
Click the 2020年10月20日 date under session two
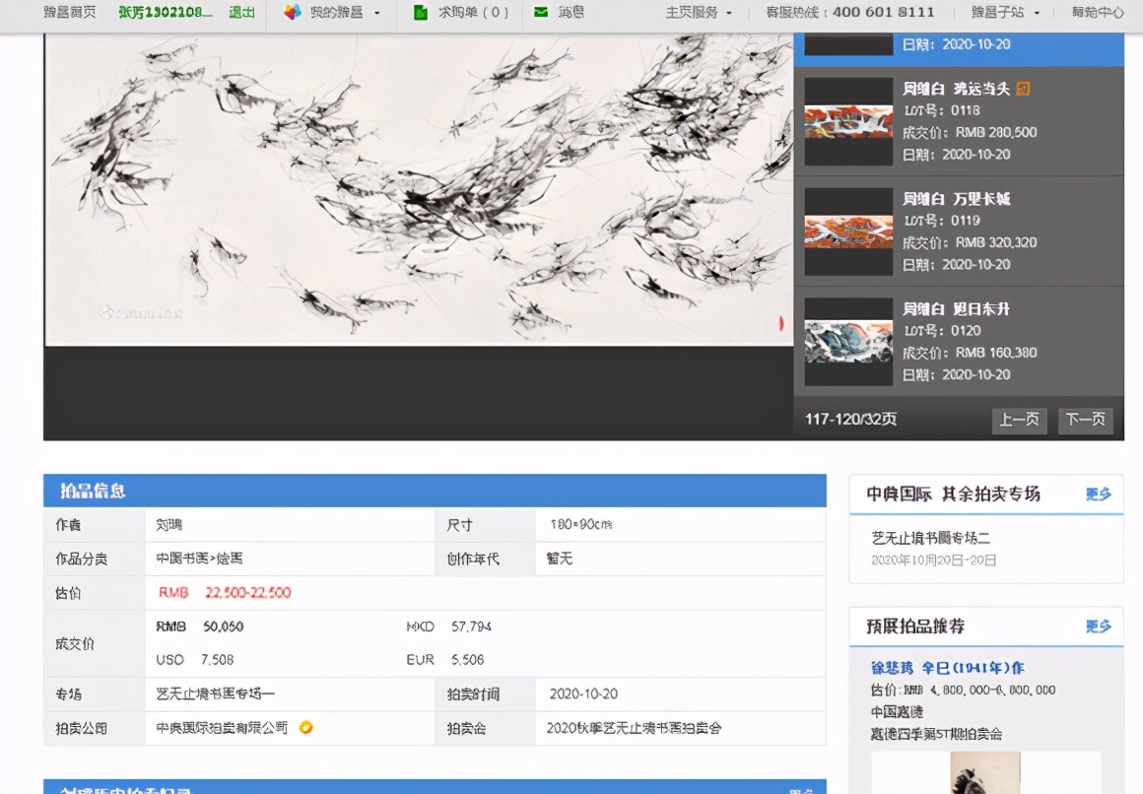[934, 560]
